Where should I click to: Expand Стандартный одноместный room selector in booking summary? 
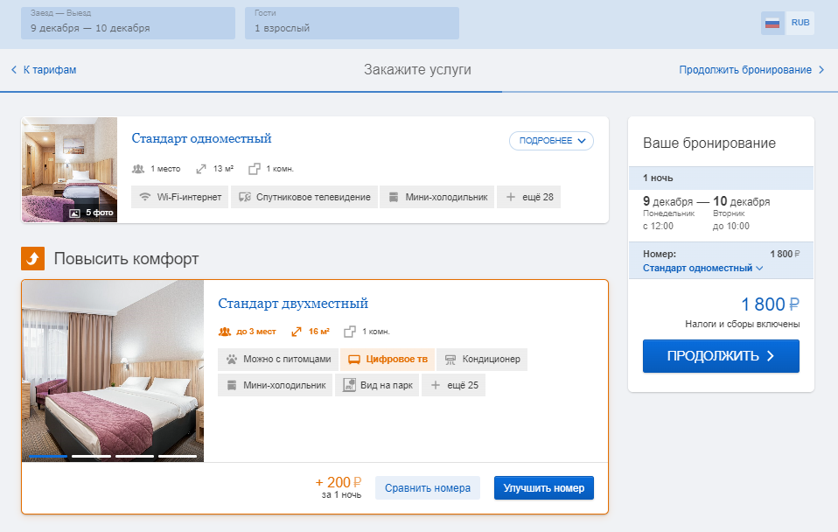click(702, 268)
